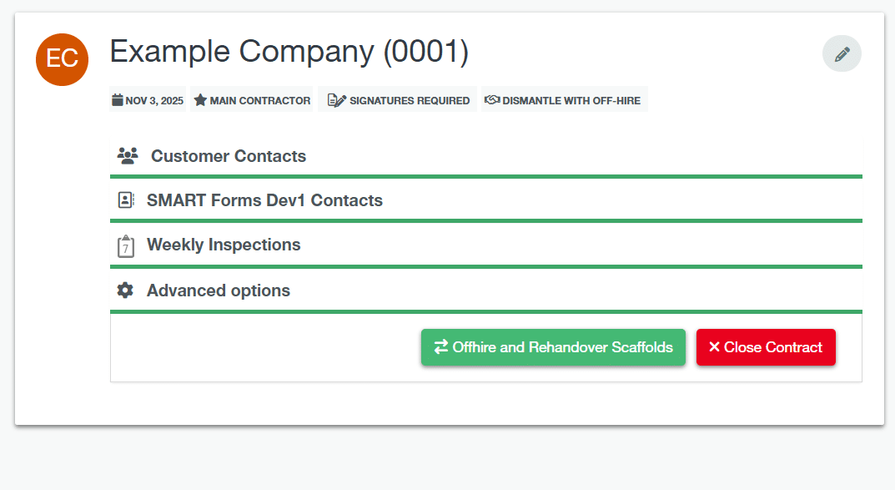Click the pencil edit icon
The width and height of the screenshot is (895, 490).
tap(842, 54)
